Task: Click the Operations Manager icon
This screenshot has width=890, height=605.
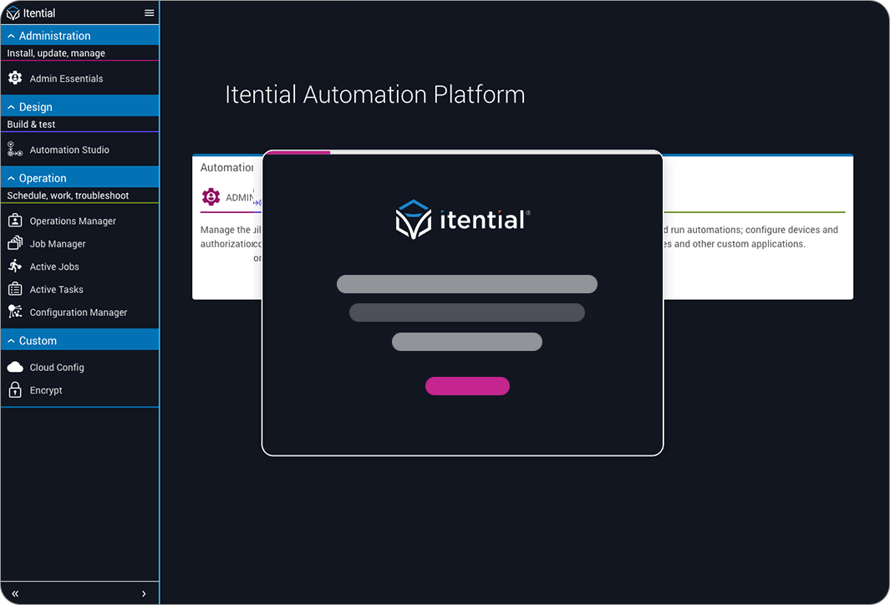Action: click(x=15, y=221)
